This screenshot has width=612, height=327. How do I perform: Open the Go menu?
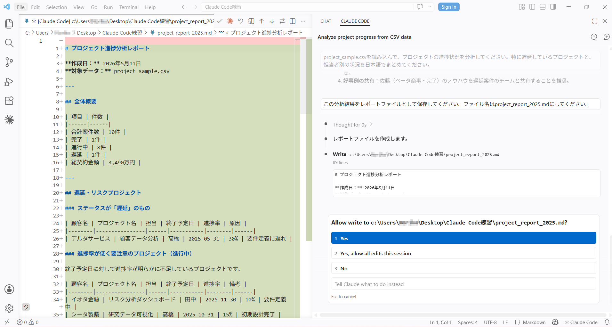click(x=94, y=7)
